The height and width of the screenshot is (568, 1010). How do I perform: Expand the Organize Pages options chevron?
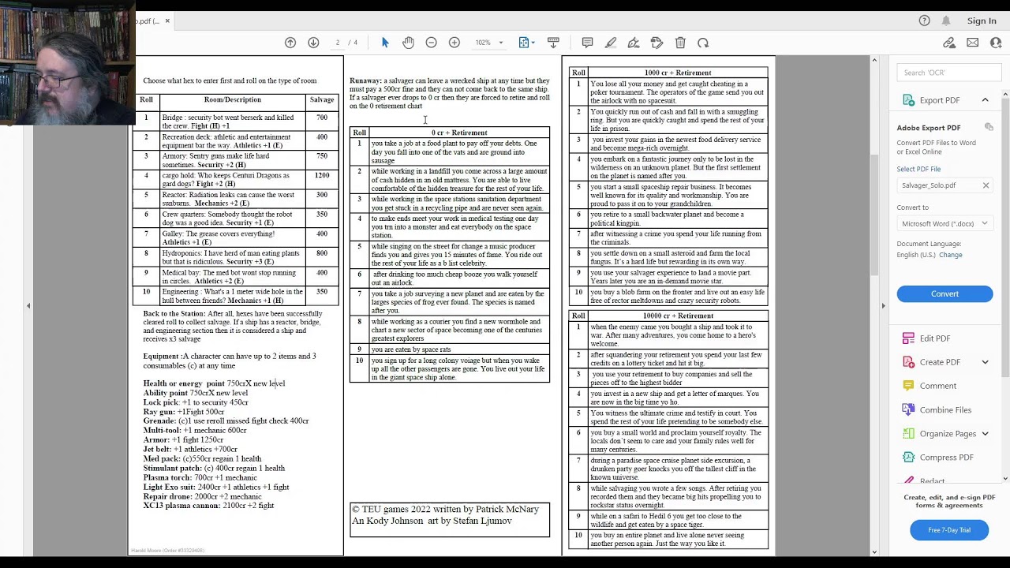(985, 434)
